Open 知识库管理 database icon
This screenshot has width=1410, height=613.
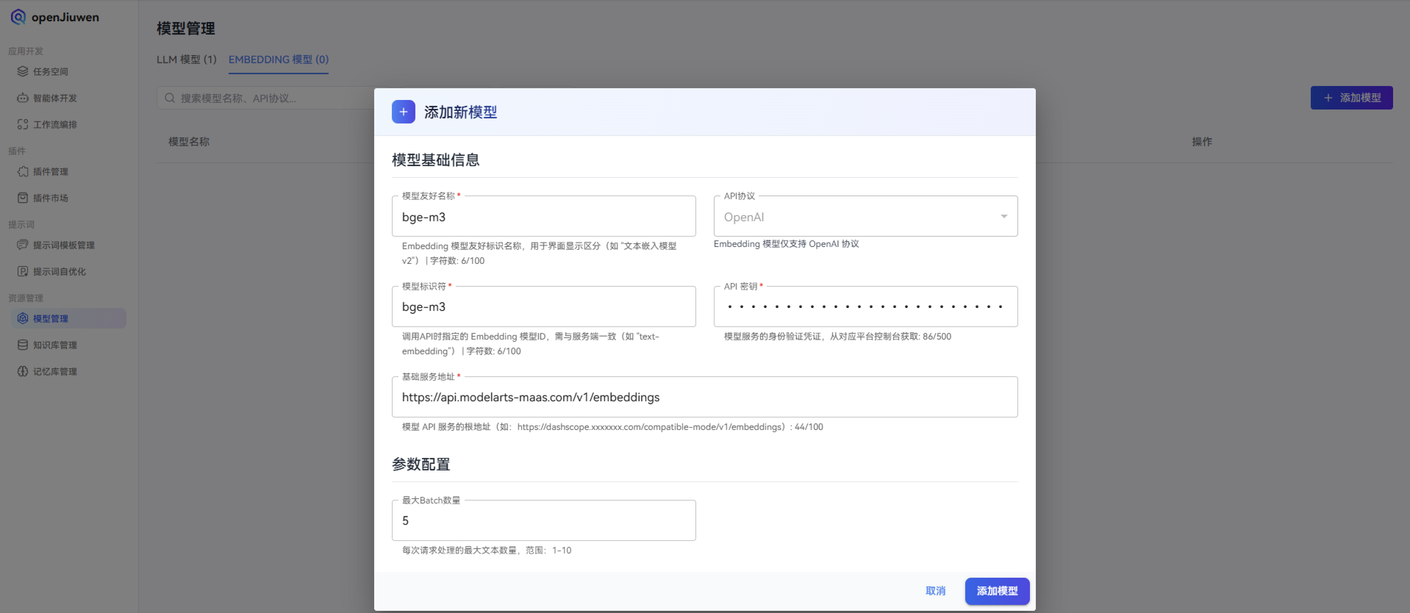(22, 345)
